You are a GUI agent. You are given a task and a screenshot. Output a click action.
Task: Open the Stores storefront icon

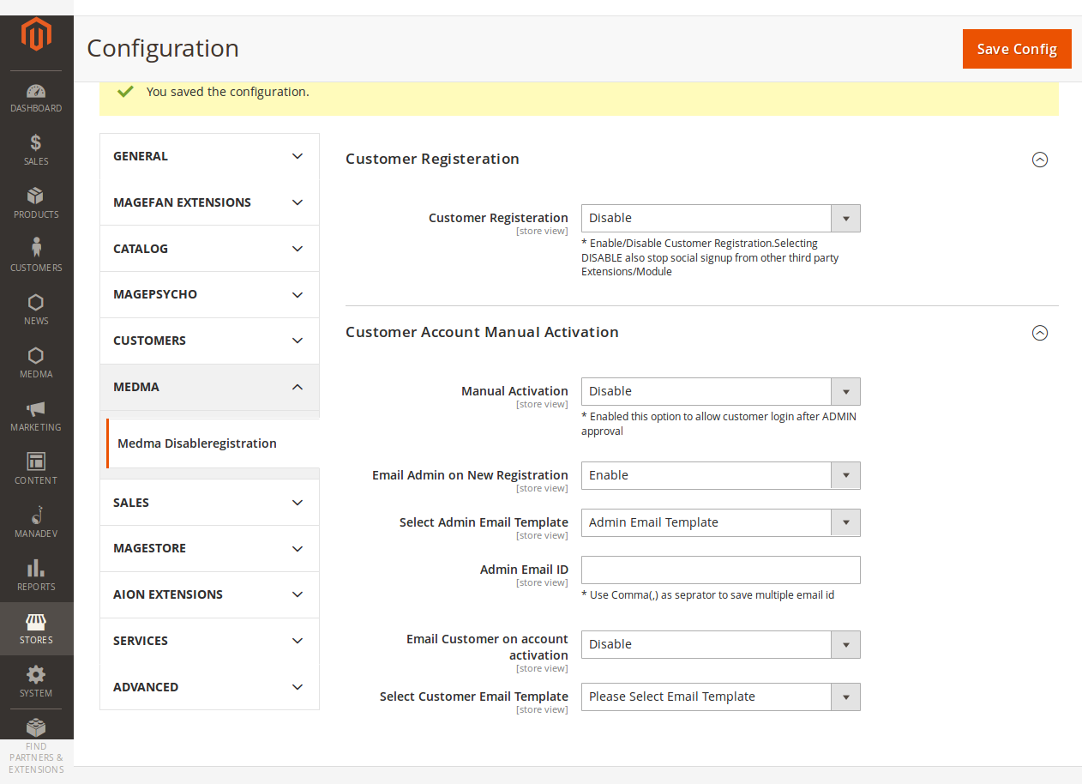pyautogui.click(x=36, y=622)
